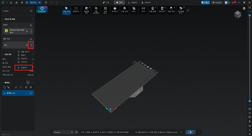Click the upper handle of the layer slider

point(249,15)
